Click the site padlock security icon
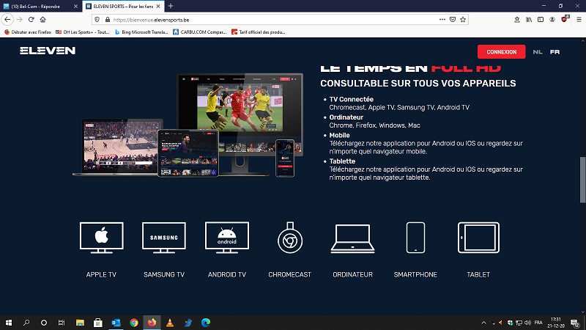The height and width of the screenshot is (330, 586). (108, 20)
